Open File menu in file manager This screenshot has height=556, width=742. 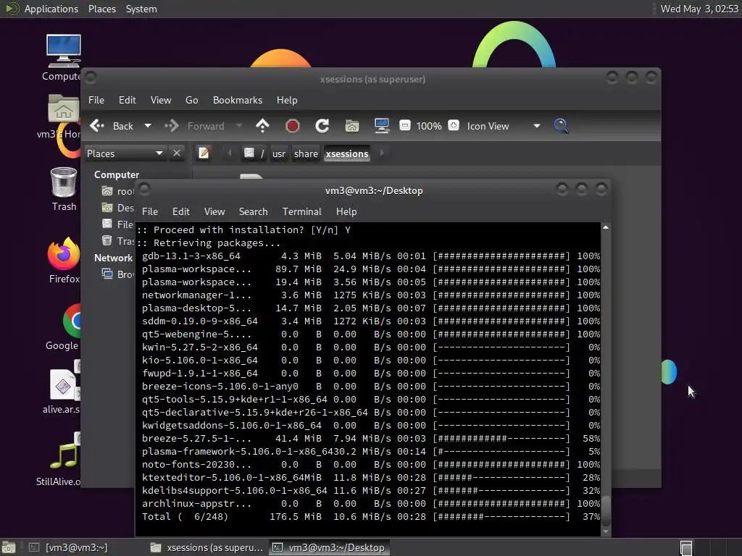[x=96, y=100]
